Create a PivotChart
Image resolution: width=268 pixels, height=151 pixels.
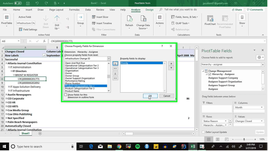pos(210,20)
